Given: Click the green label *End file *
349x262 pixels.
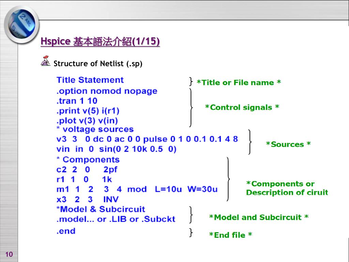Looking at the screenshot, I should pyautogui.click(x=231, y=235).
